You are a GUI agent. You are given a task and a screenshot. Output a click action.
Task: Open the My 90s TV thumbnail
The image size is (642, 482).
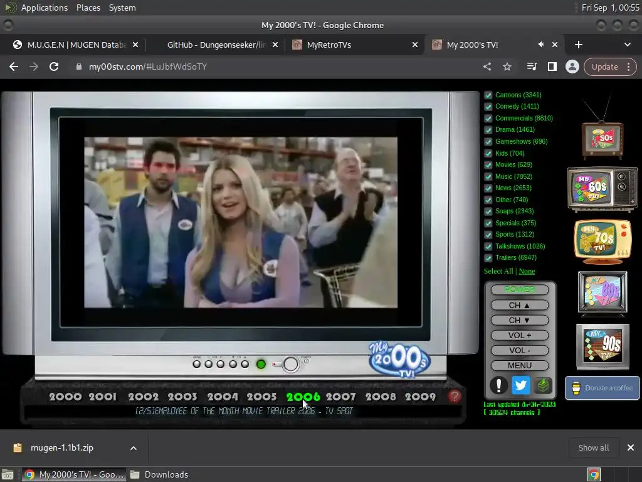602,346
